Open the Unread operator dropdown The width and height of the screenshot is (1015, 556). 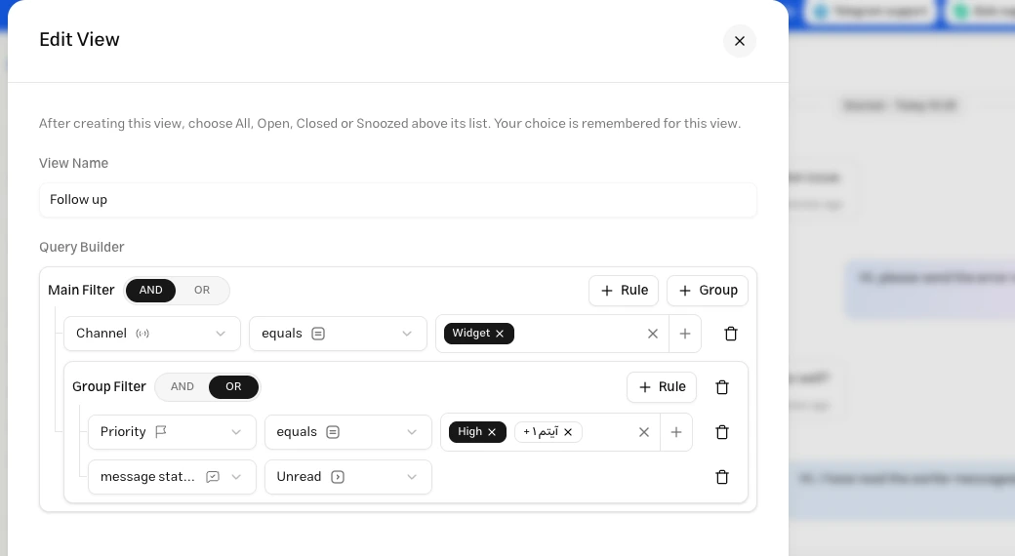pyautogui.click(x=348, y=477)
